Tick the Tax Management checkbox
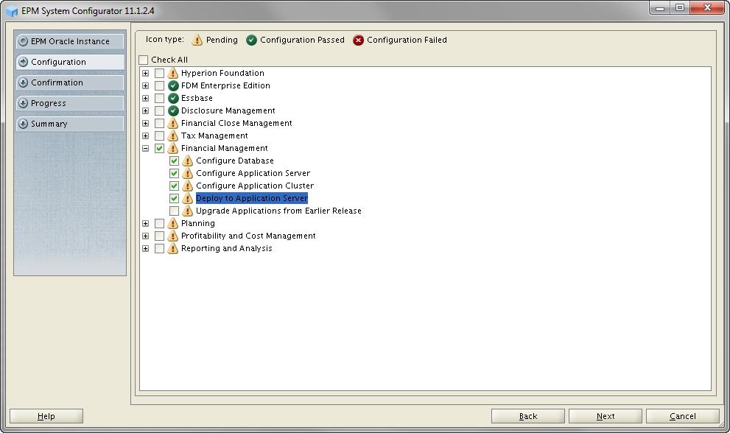 (159, 135)
